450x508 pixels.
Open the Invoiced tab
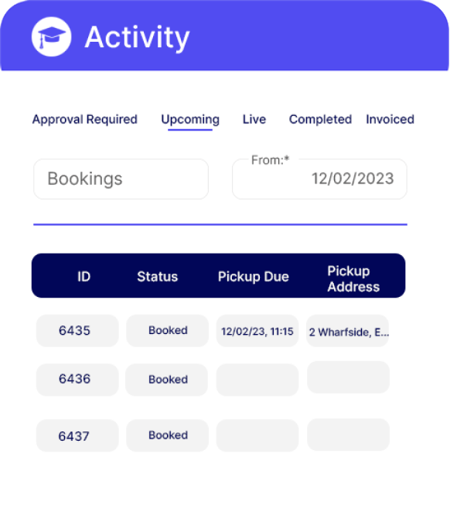coord(390,119)
